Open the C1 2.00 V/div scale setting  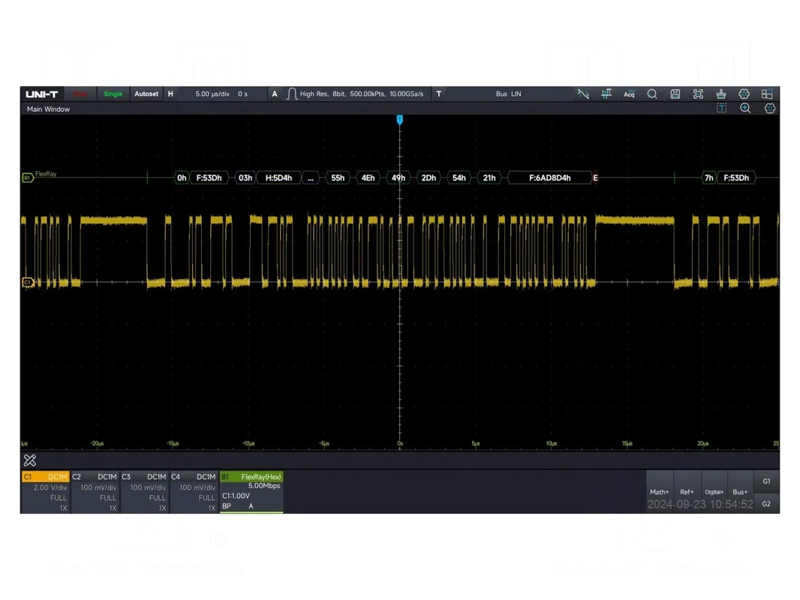click(50, 487)
